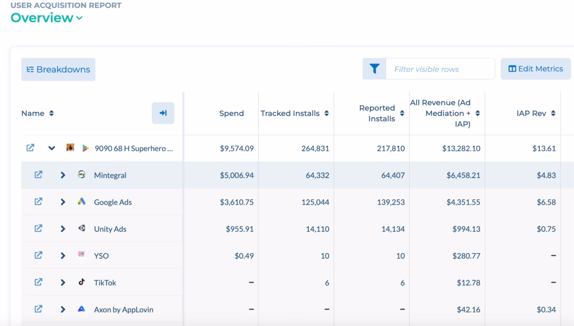This screenshot has height=326, width=574.
Task: Collapse the 9090 68 H Superhero row
Action: coord(52,148)
